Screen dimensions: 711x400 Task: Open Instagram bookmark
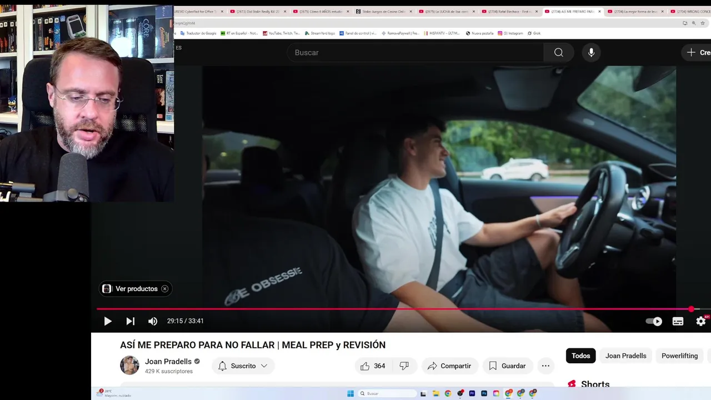pos(510,33)
